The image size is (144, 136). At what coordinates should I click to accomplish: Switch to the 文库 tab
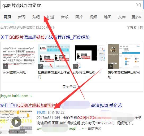click(122, 17)
